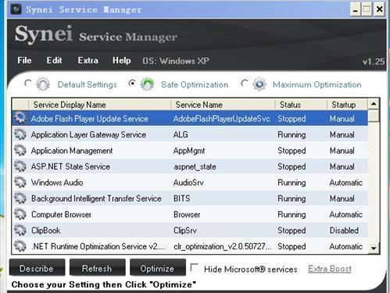Open the File menu
The height and width of the screenshot is (293, 390).
[x=24, y=60]
